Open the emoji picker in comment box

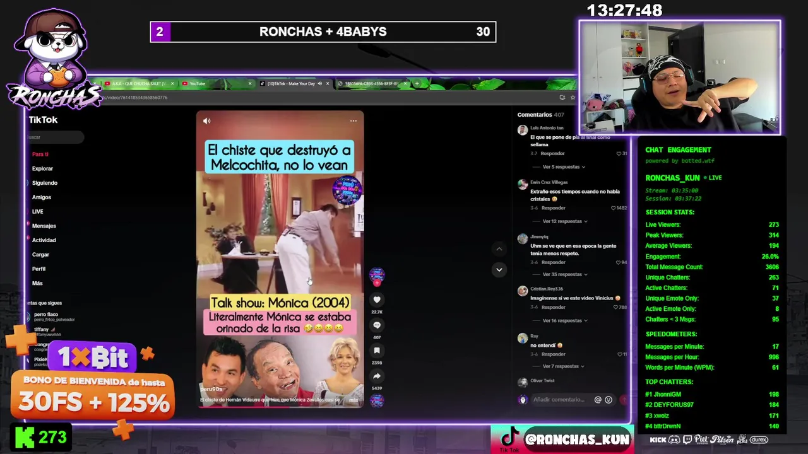click(x=609, y=400)
